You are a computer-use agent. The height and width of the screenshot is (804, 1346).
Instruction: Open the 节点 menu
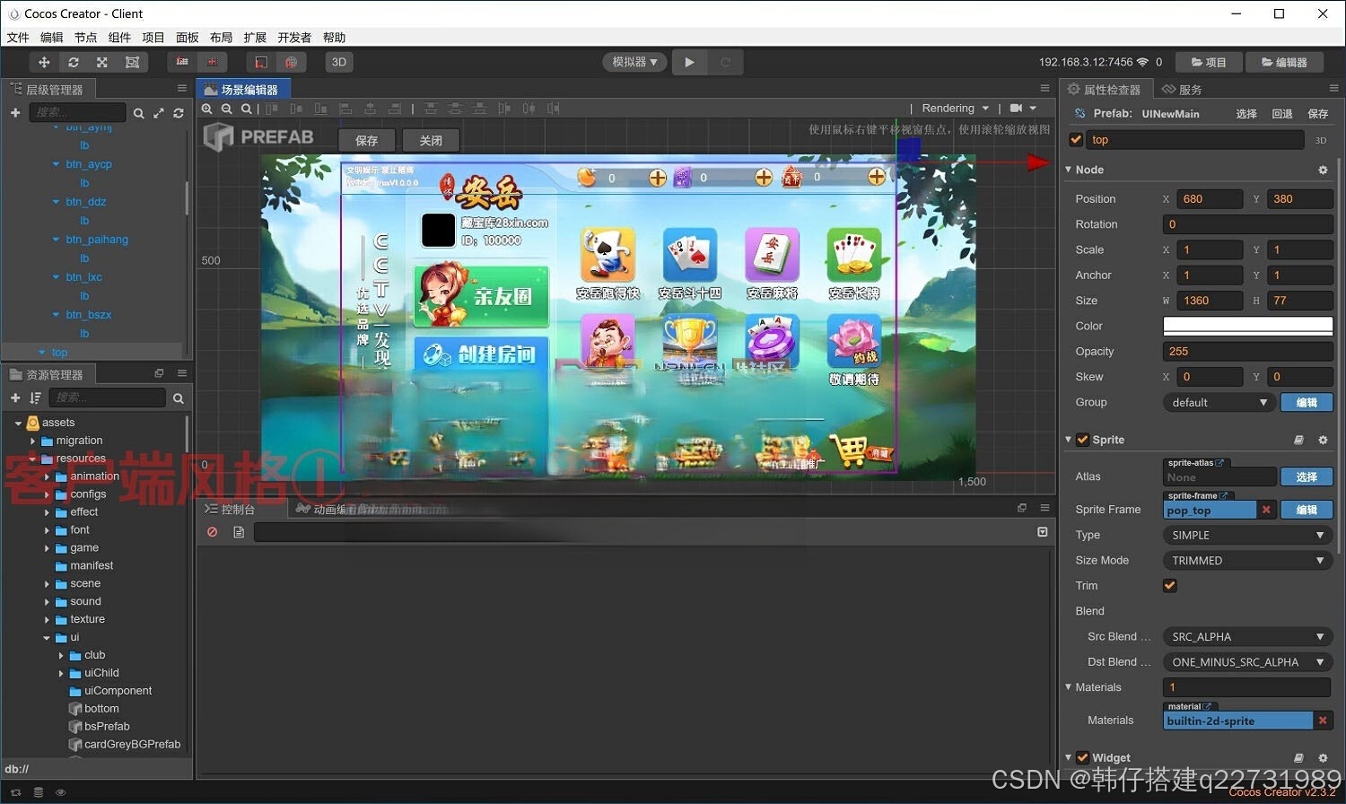85,37
